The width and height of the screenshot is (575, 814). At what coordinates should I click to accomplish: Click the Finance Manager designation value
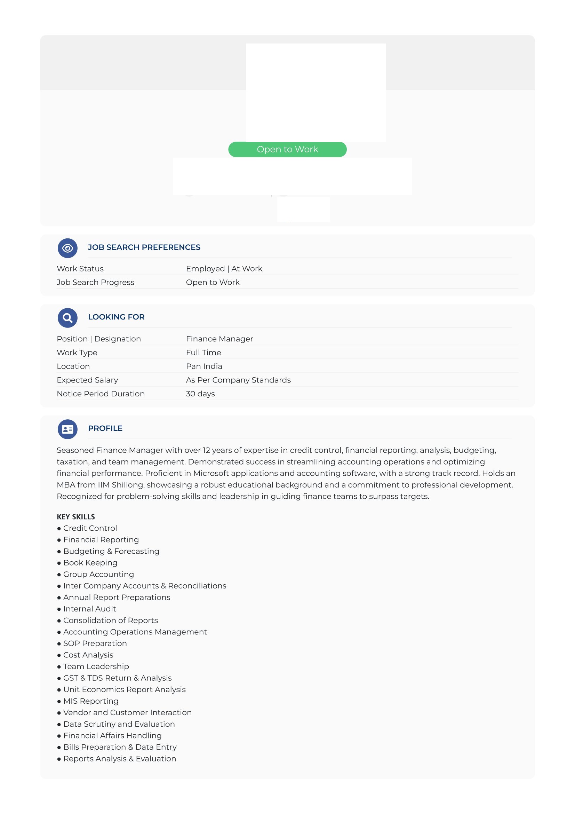pos(219,339)
